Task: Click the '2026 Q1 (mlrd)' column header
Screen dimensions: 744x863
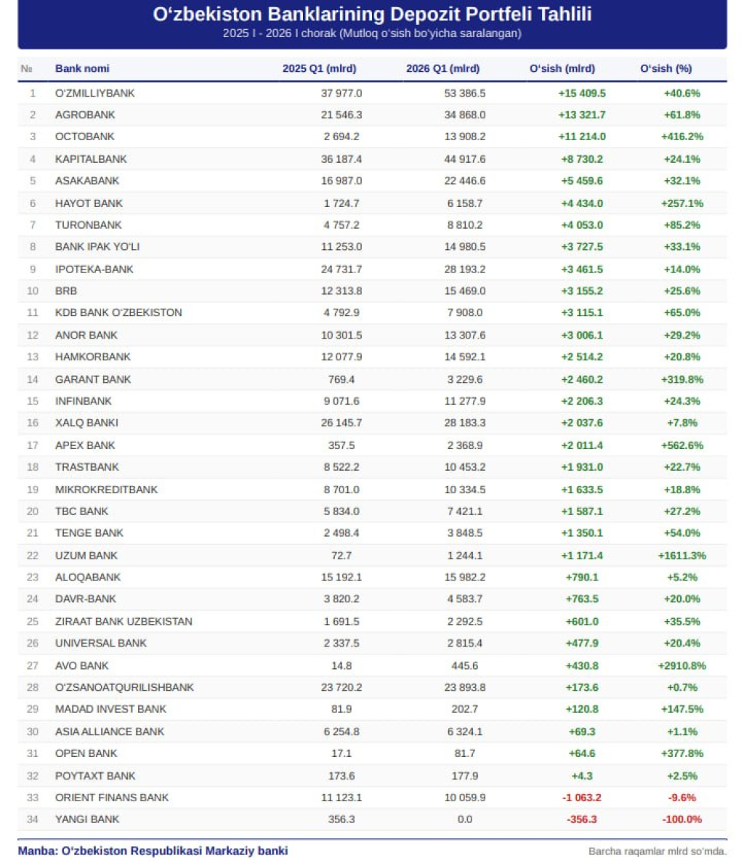Action: click(x=443, y=69)
